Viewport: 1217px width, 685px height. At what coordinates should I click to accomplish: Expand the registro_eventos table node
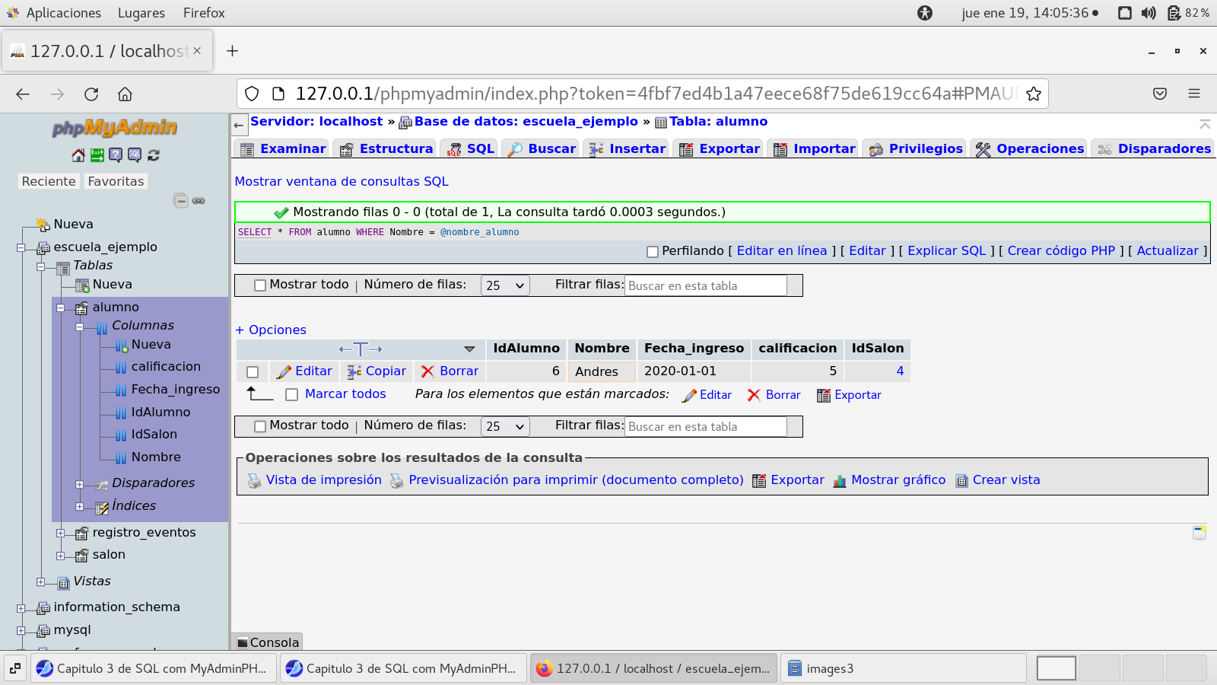pyautogui.click(x=61, y=533)
